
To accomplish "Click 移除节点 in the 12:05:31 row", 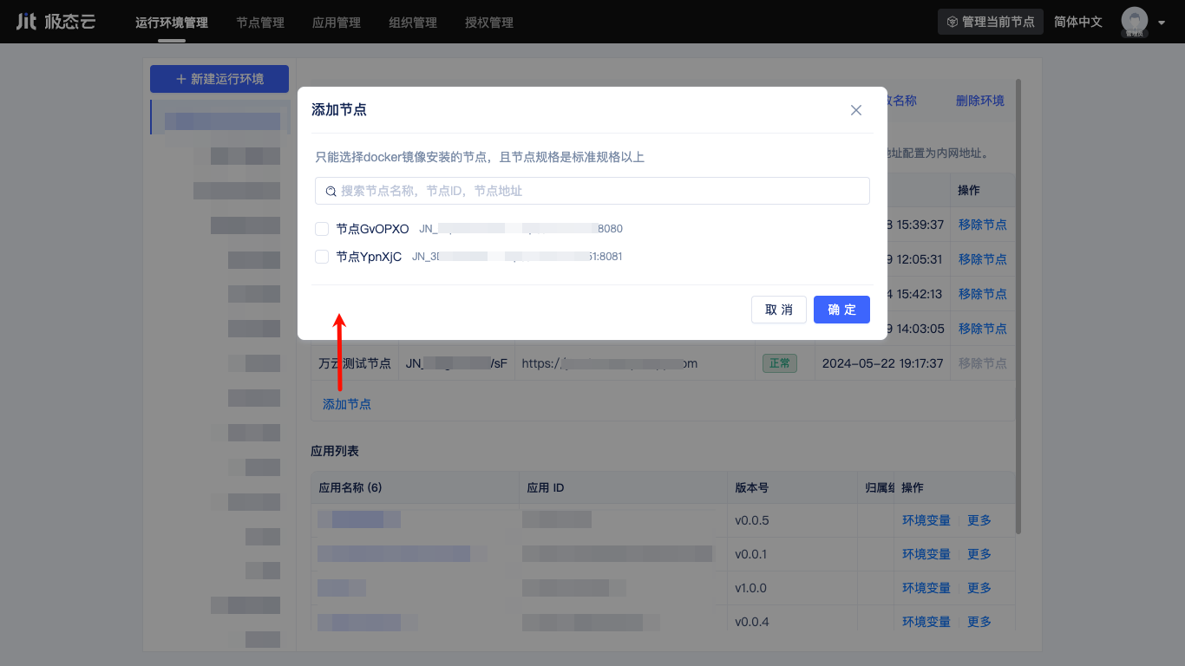I will click(x=983, y=259).
